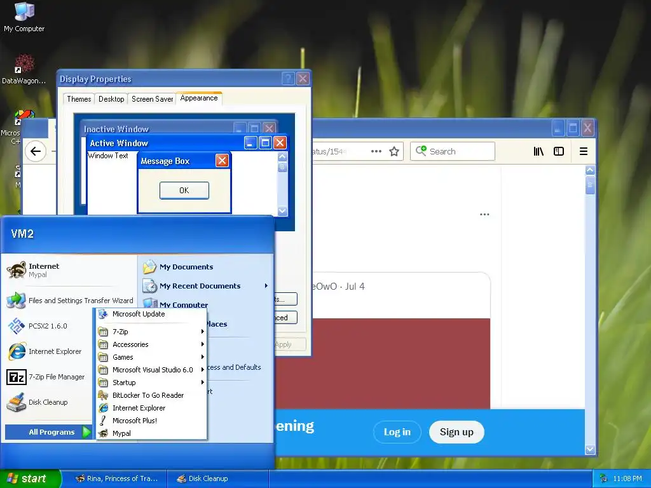651x488 pixels.
Task: Click the browser page scroll down arrow
Action: tap(590, 449)
